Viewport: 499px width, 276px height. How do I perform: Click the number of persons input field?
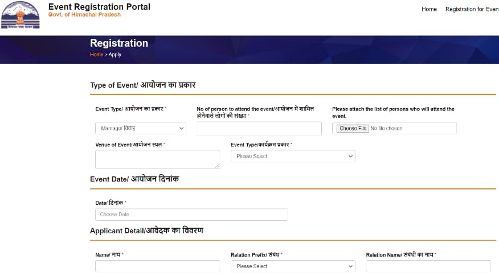tap(259, 129)
